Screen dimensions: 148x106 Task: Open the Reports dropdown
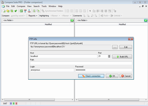[33, 16]
